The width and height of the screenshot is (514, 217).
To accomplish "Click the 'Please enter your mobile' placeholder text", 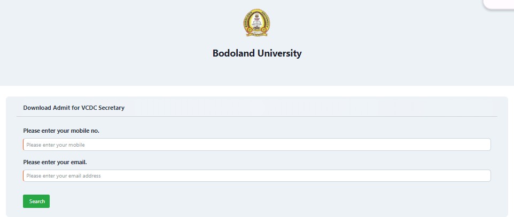I will pyautogui.click(x=56, y=145).
